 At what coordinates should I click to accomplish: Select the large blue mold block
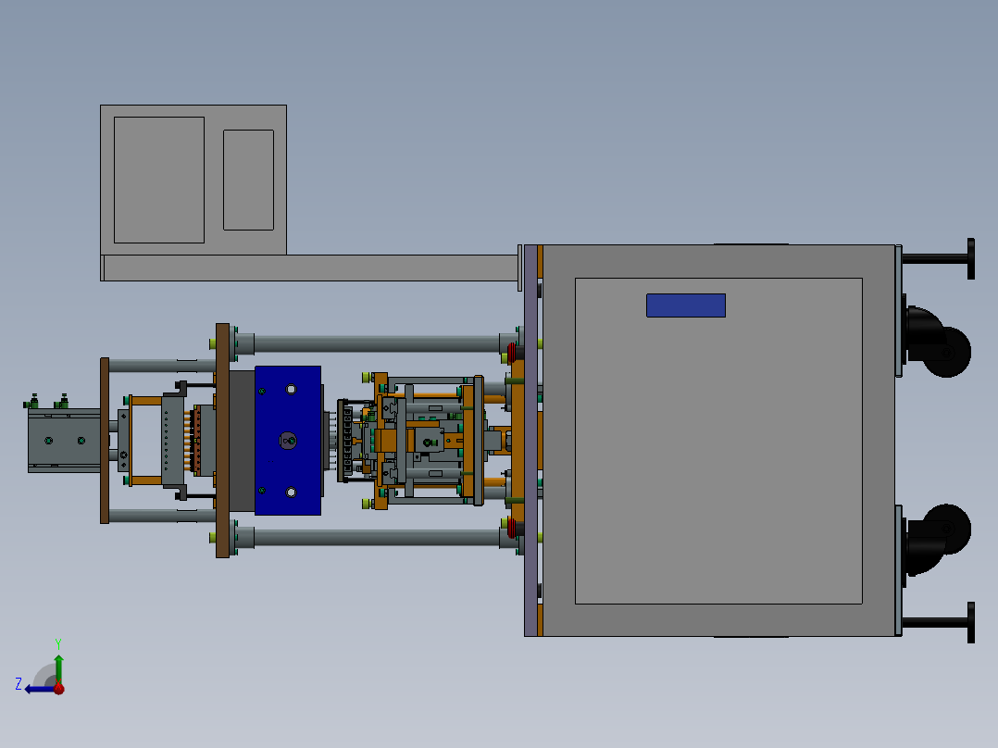[x=288, y=440]
